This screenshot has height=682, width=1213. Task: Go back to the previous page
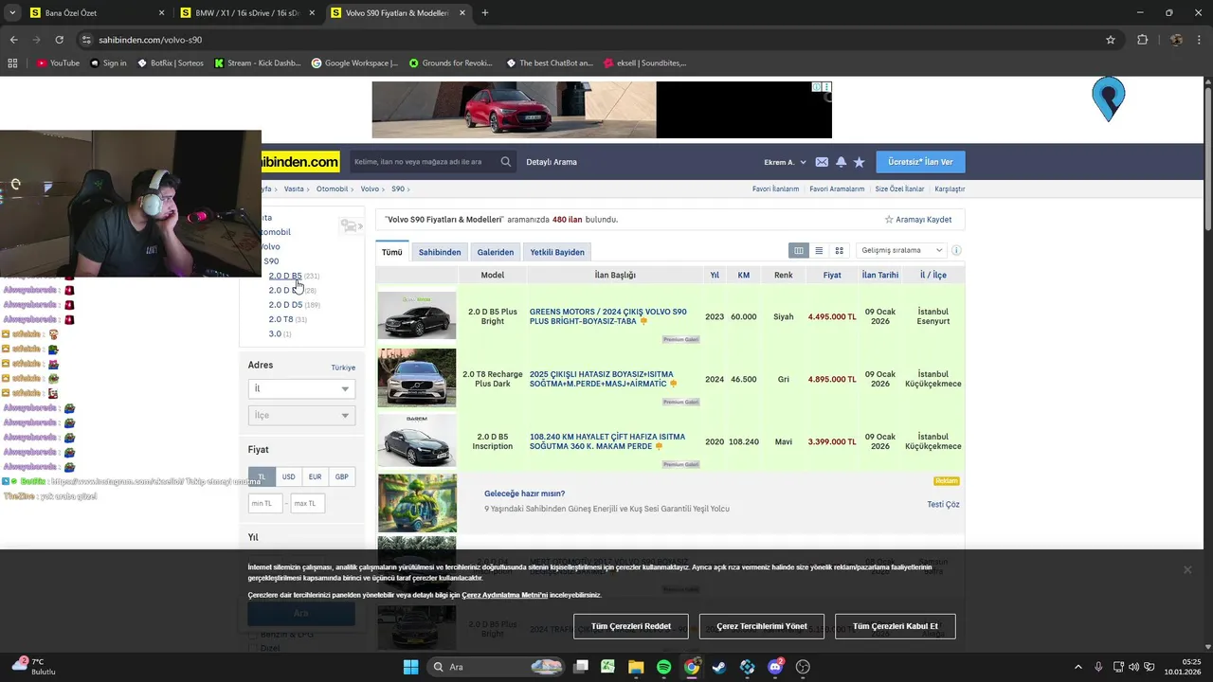click(x=13, y=40)
